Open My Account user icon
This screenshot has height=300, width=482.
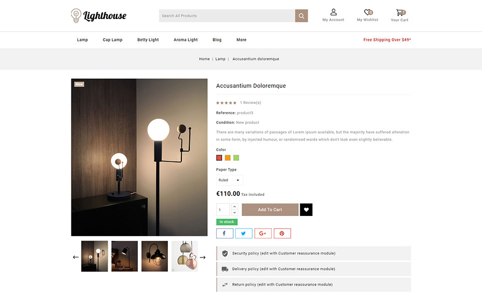[333, 12]
